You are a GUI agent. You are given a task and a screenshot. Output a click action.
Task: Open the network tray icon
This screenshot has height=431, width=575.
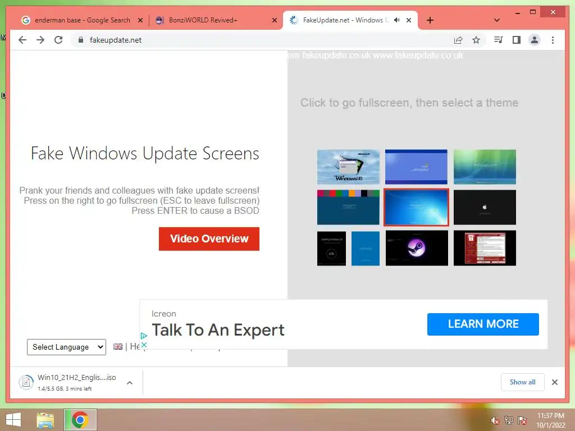click(x=509, y=420)
